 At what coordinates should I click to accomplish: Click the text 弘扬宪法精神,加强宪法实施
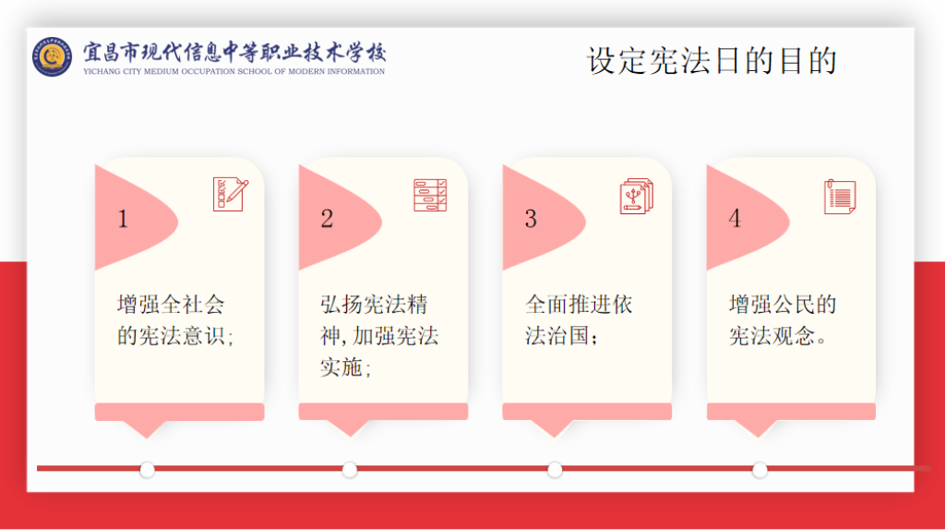coord(378,335)
